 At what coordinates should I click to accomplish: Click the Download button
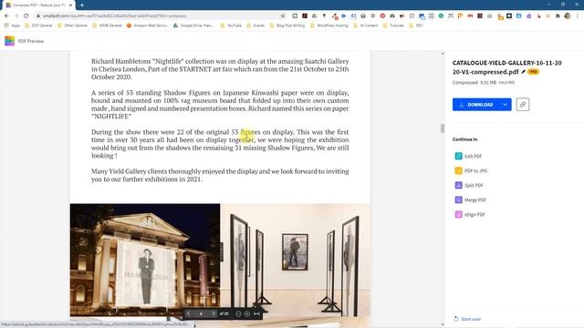[x=476, y=105]
